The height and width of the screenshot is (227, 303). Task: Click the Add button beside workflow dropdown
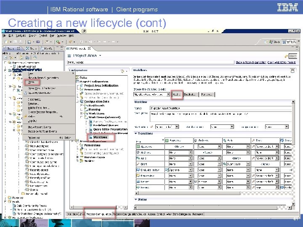[177, 94]
